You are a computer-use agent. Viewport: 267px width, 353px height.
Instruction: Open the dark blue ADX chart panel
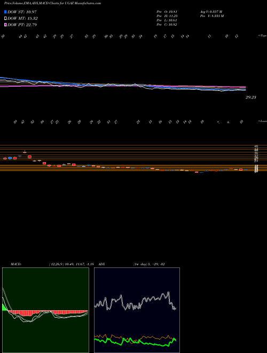click(137, 310)
